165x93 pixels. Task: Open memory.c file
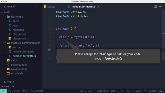click(18, 30)
